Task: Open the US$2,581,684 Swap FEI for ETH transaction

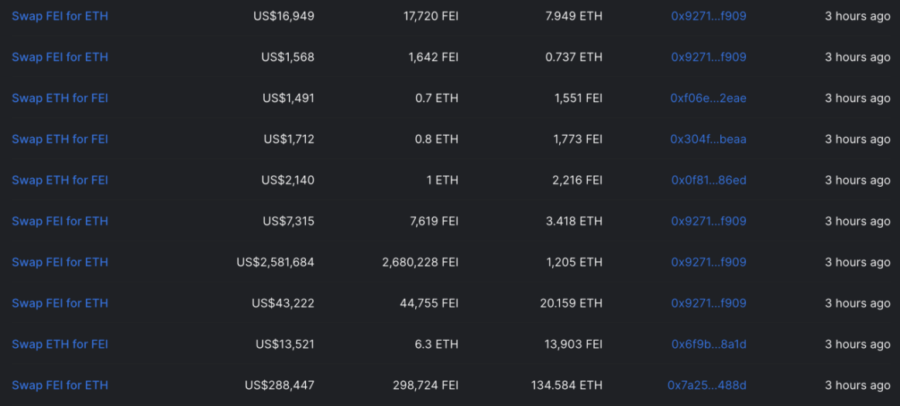Action: (x=60, y=262)
